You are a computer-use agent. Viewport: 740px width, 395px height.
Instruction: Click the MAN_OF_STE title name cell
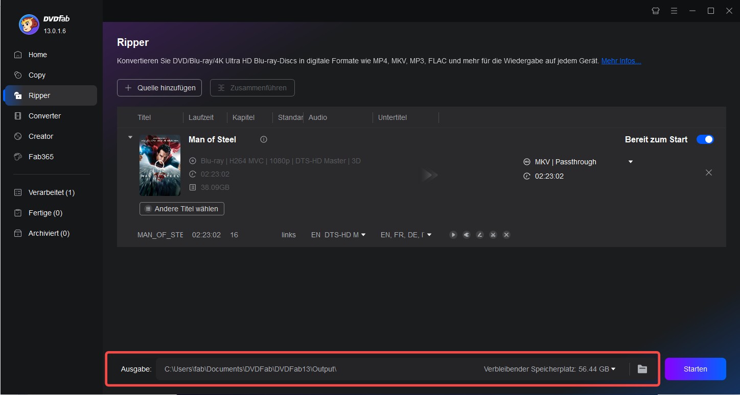[160, 235]
